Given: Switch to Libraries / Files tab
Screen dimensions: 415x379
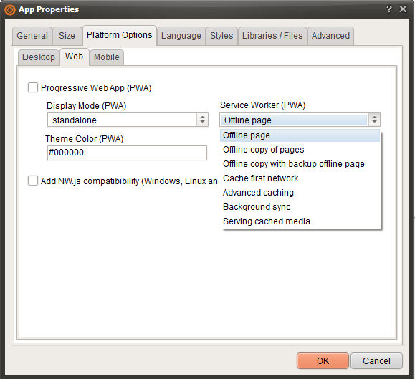Looking at the screenshot, I should (272, 36).
